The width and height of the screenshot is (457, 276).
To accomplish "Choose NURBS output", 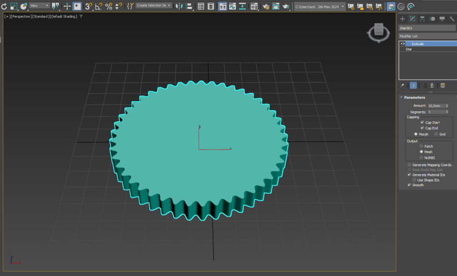I will click(421, 157).
